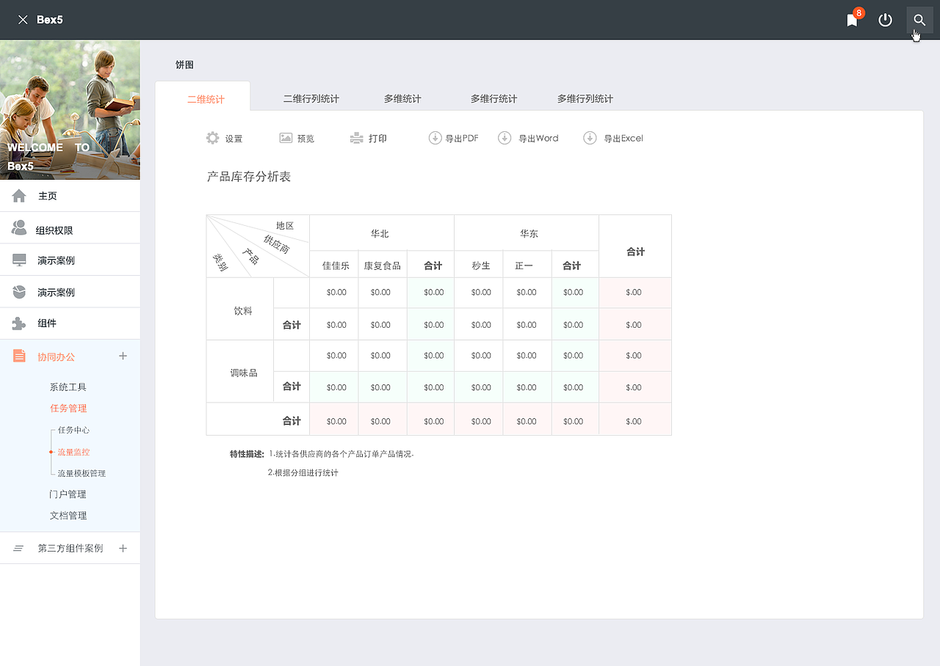This screenshot has width=940, height=666.
Task: Close the Bex5 menu with the X icon
Action: [23, 20]
